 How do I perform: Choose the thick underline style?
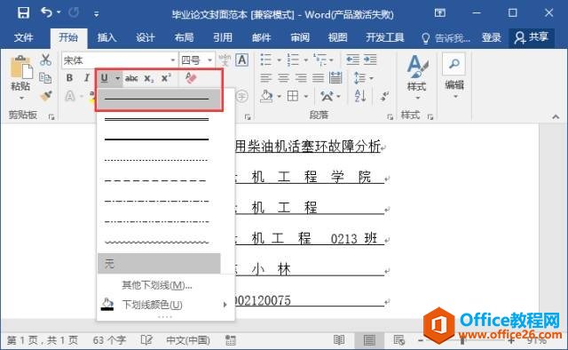159,139
